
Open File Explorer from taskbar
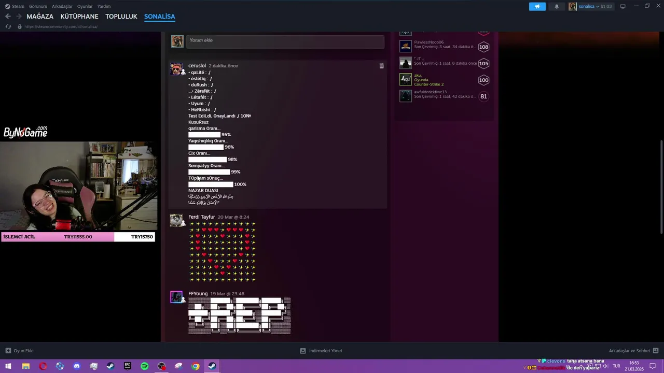[25, 366]
